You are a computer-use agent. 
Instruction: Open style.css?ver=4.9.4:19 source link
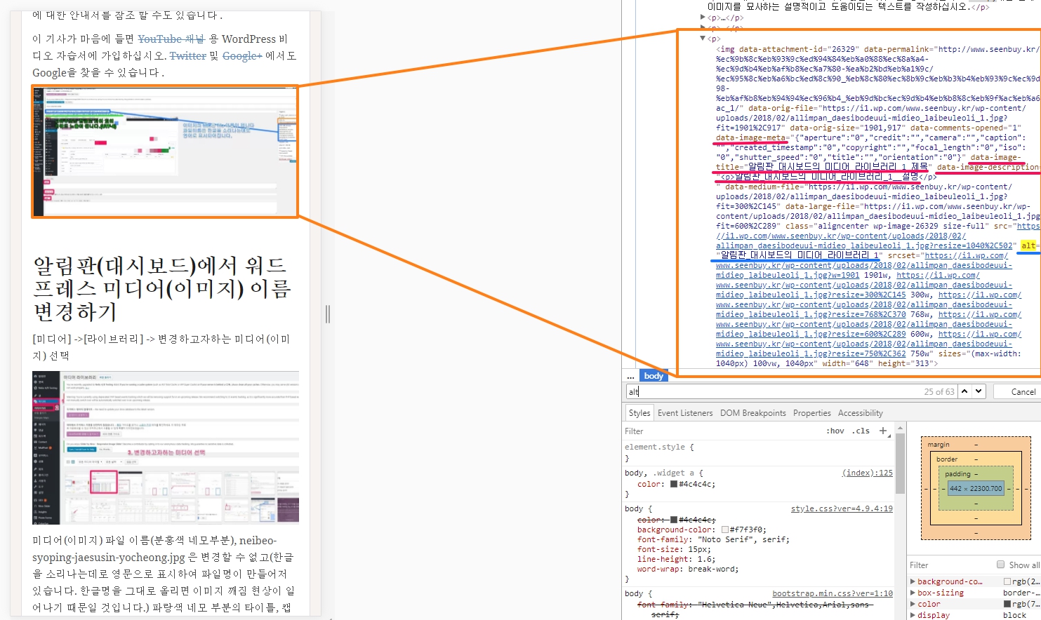coord(841,508)
